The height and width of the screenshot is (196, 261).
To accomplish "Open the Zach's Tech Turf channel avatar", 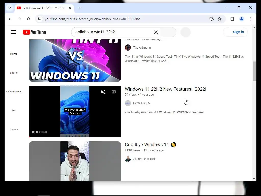I will coord(128,159).
